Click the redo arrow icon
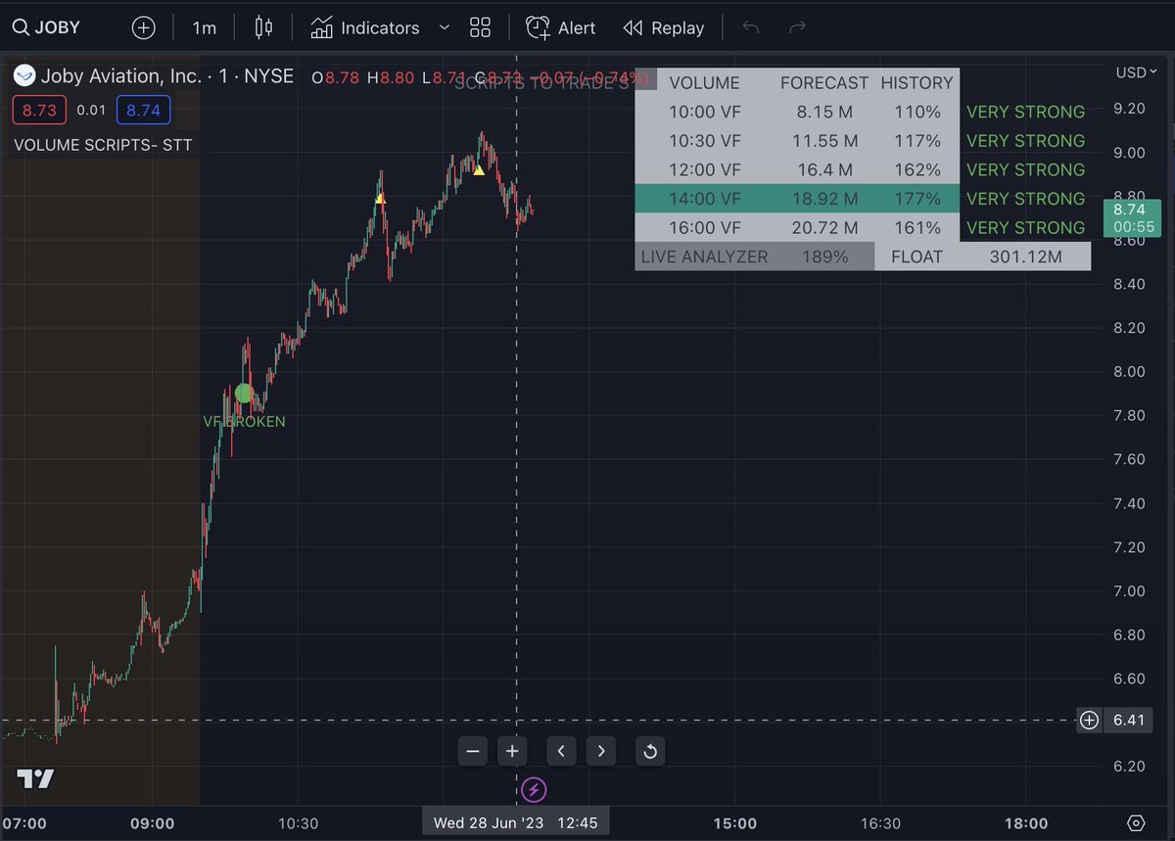Screen dimensions: 1175x841 (x=795, y=27)
